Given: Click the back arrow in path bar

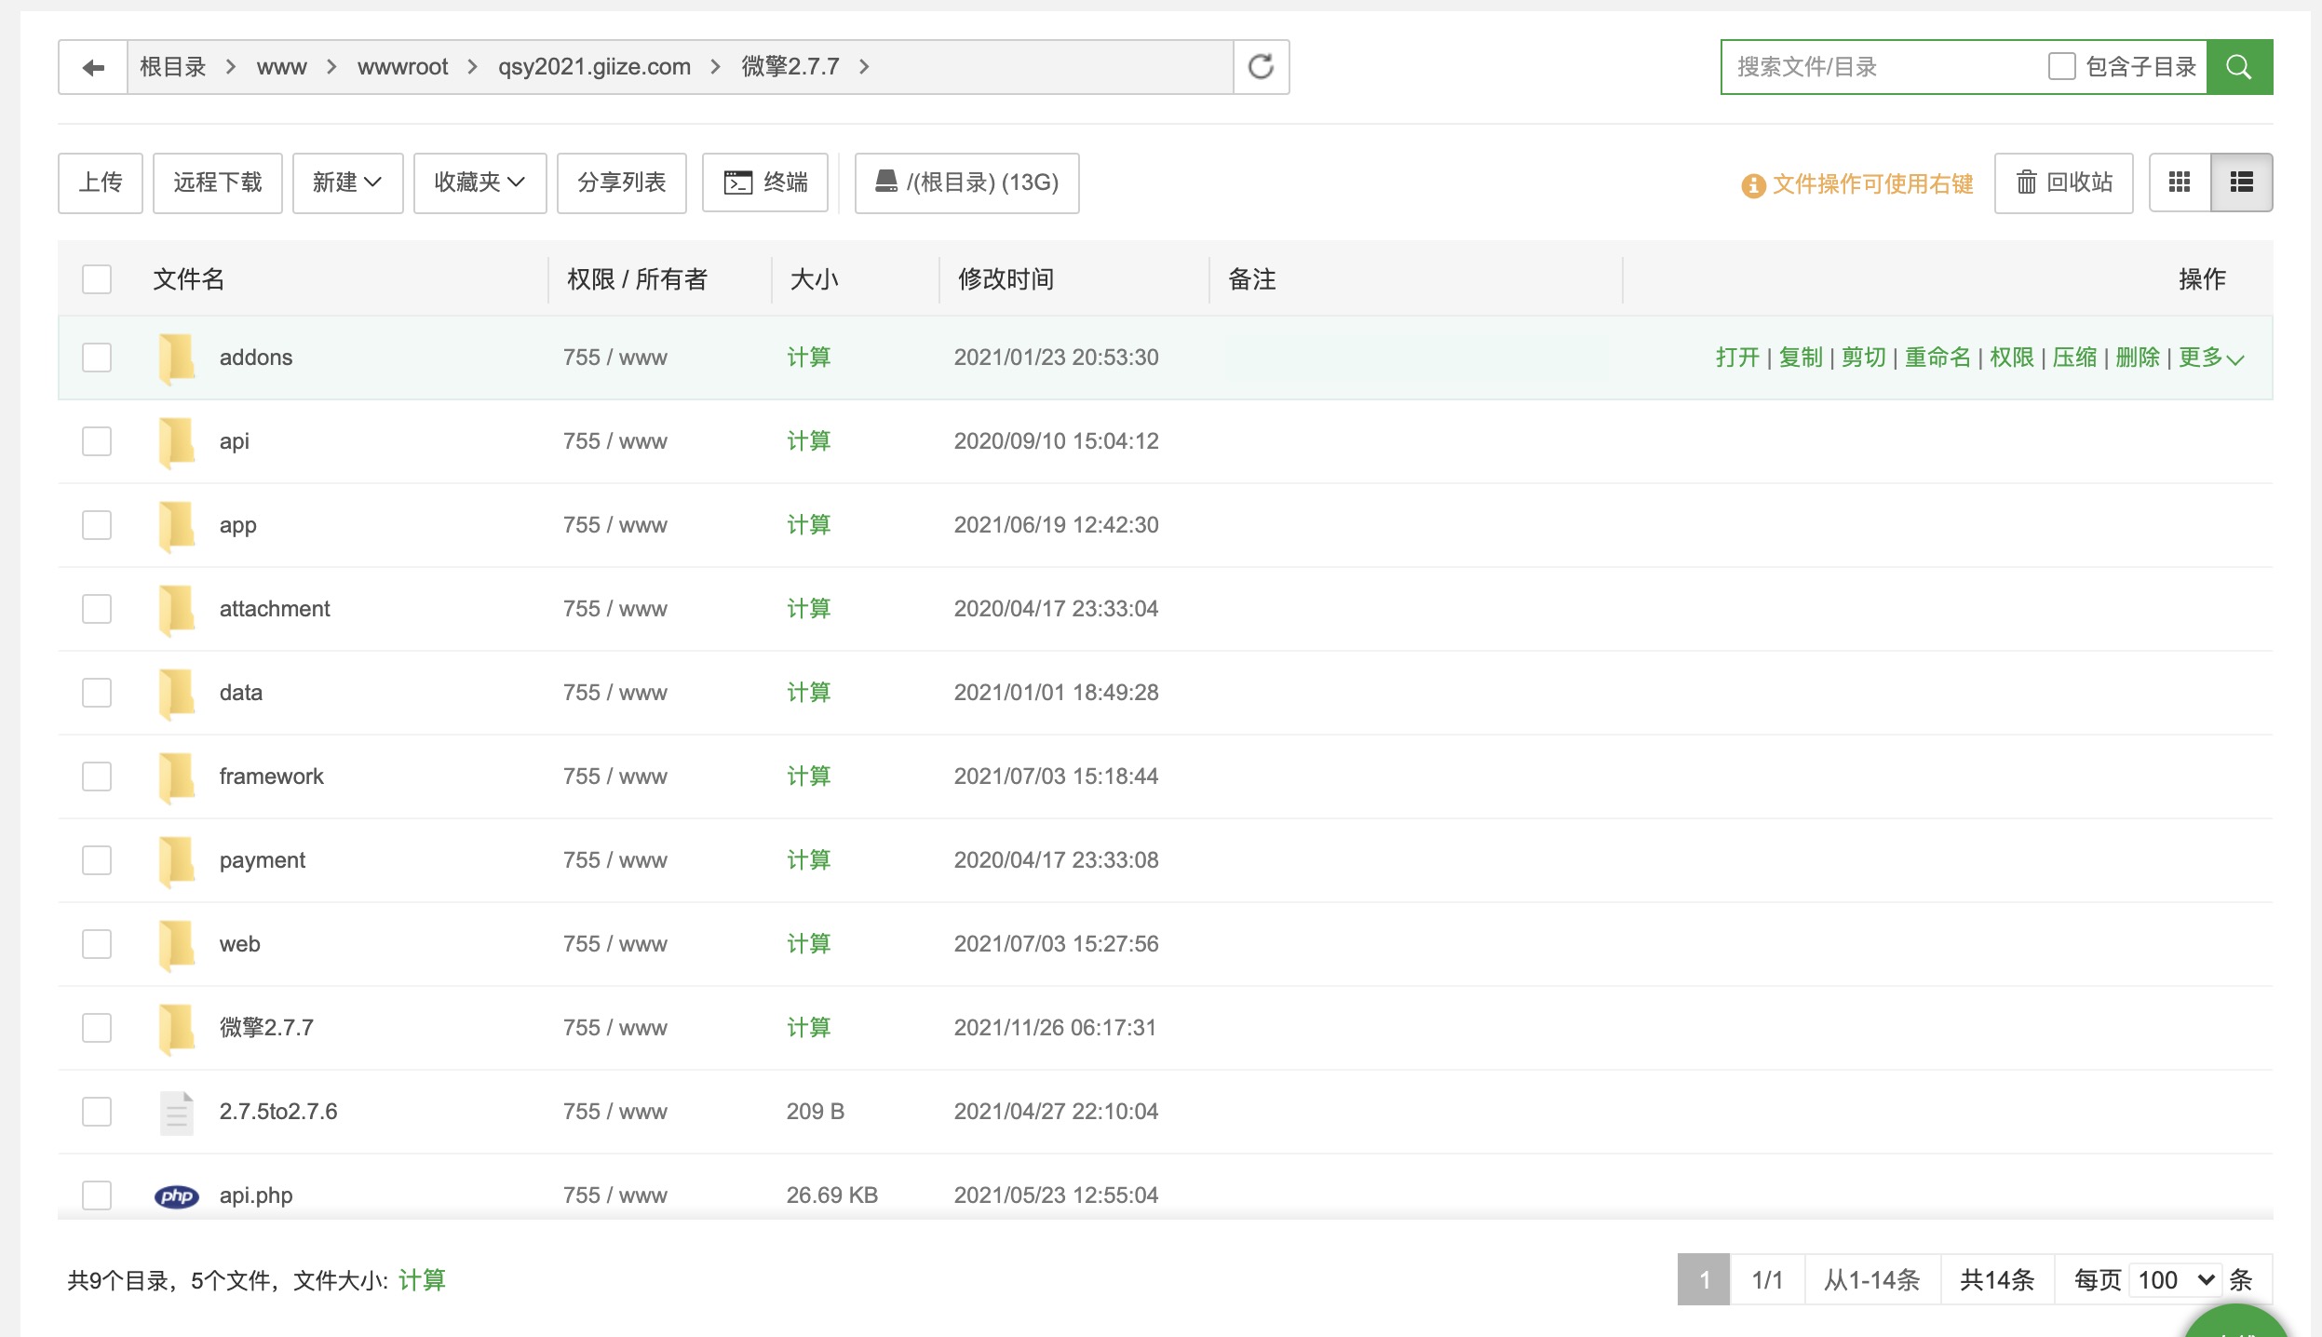Looking at the screenshot, I should pos(93,67).
